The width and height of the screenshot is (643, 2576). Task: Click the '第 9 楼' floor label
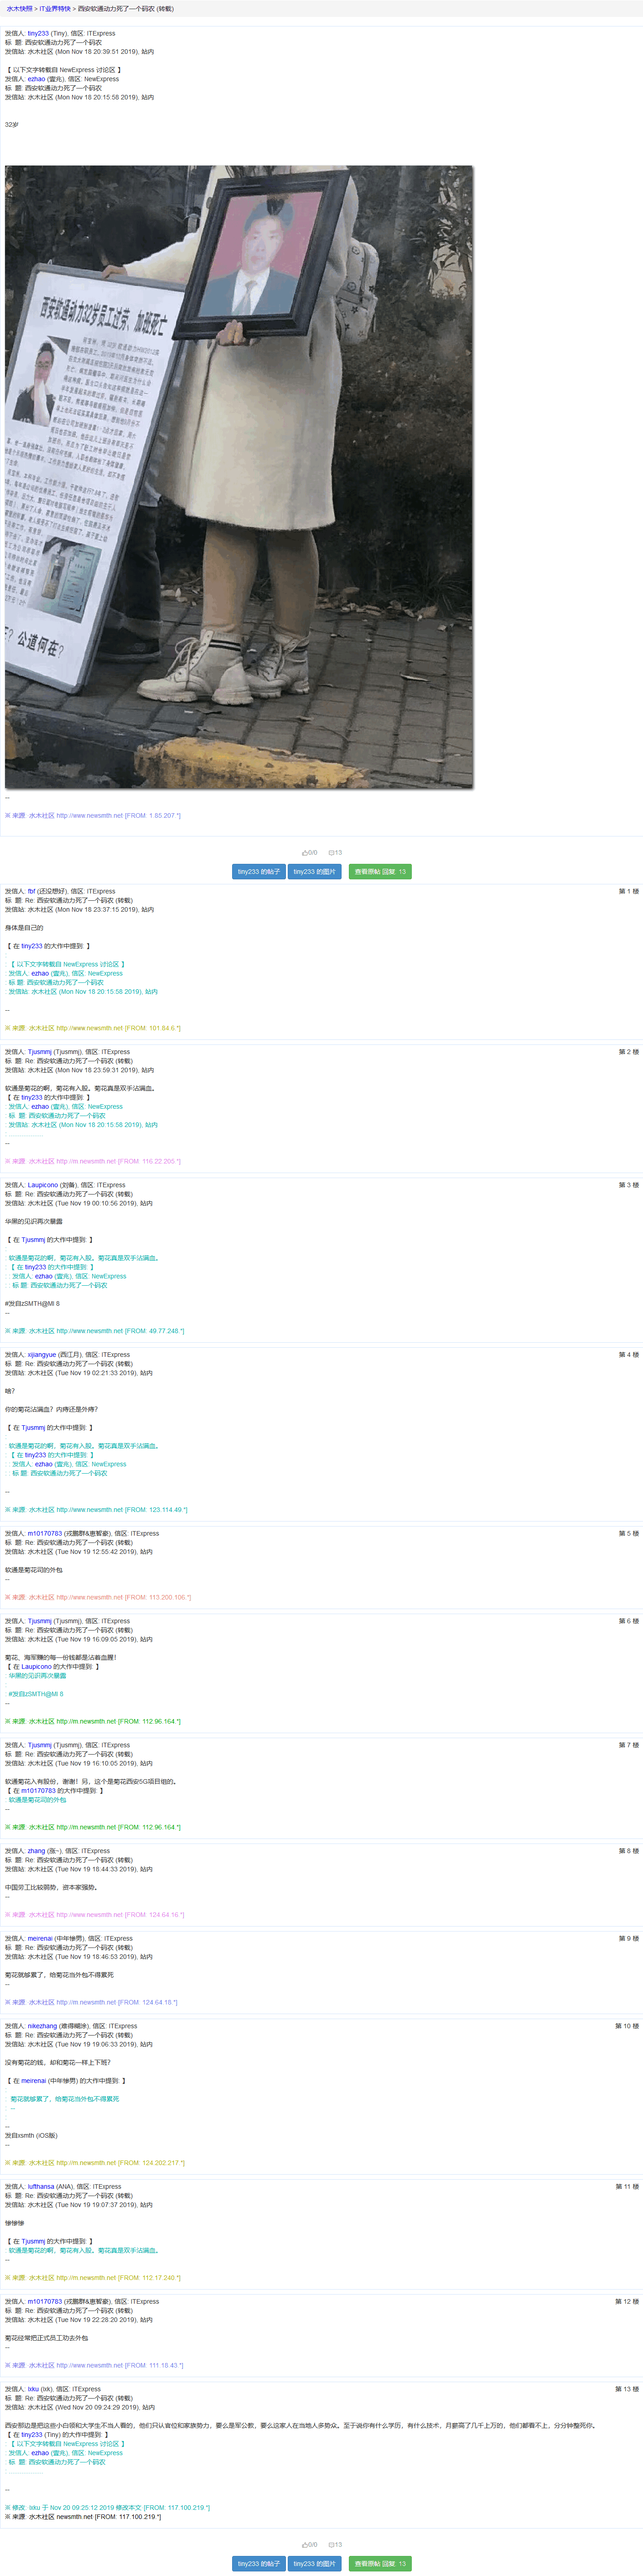(628, 1938)
